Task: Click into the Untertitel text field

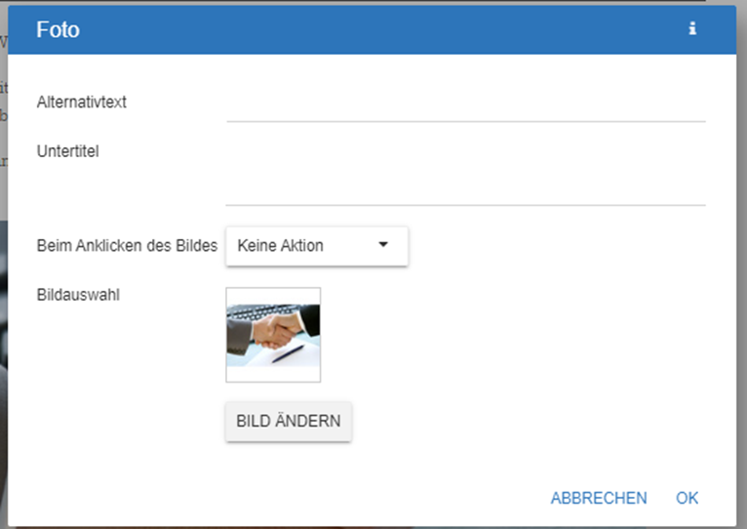Action: [x=465, y=176]
